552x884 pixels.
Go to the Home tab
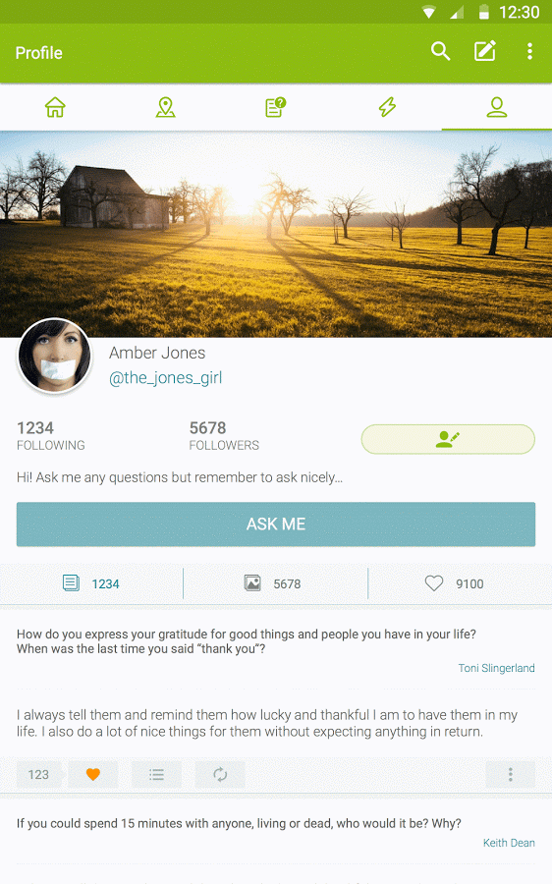[55, 106]
